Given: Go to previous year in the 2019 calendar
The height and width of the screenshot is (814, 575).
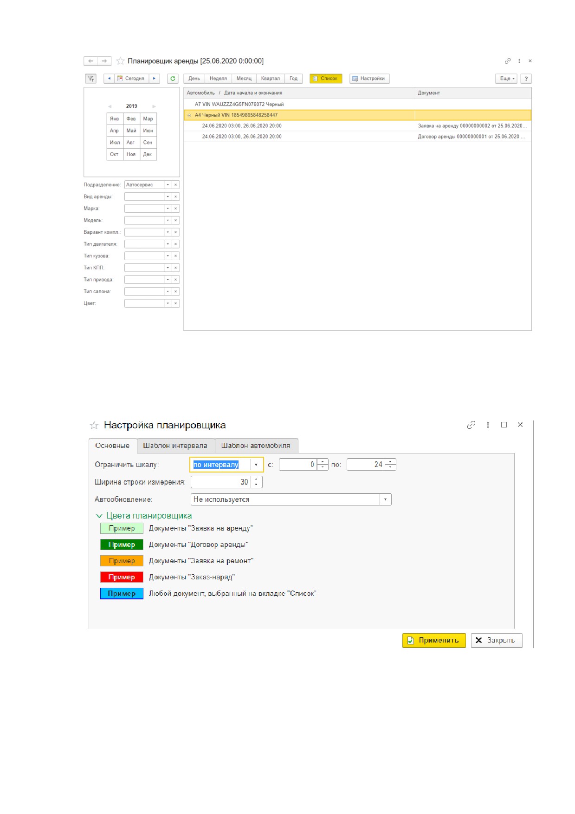Looking at the screenshot, I should [110, 106].
